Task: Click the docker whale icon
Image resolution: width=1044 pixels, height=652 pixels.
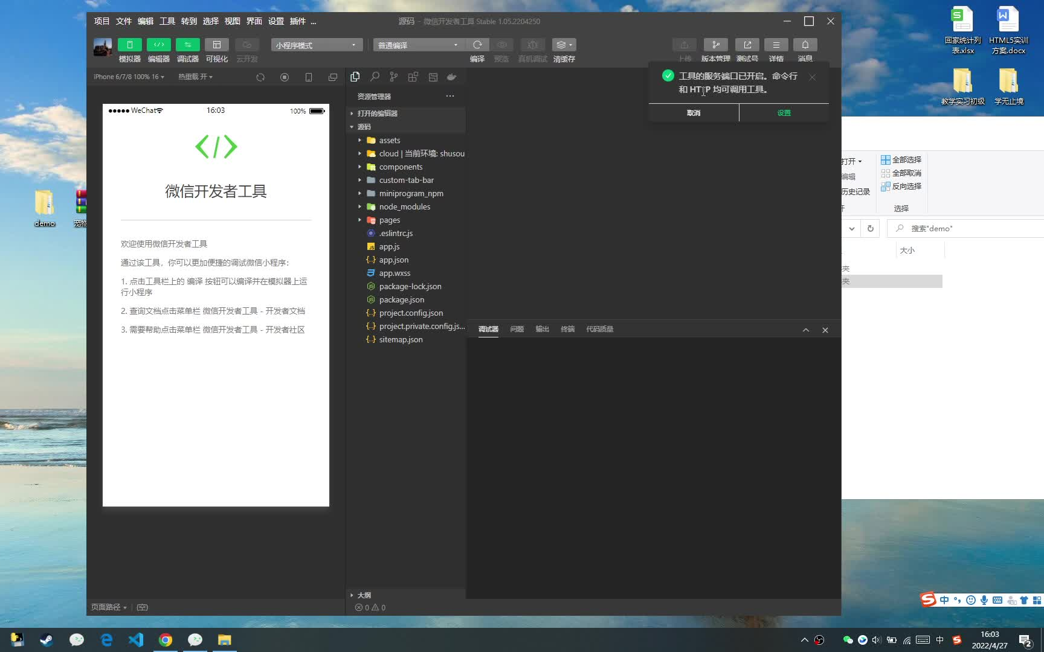Action: pyautogui.click(x=451, y=77)
